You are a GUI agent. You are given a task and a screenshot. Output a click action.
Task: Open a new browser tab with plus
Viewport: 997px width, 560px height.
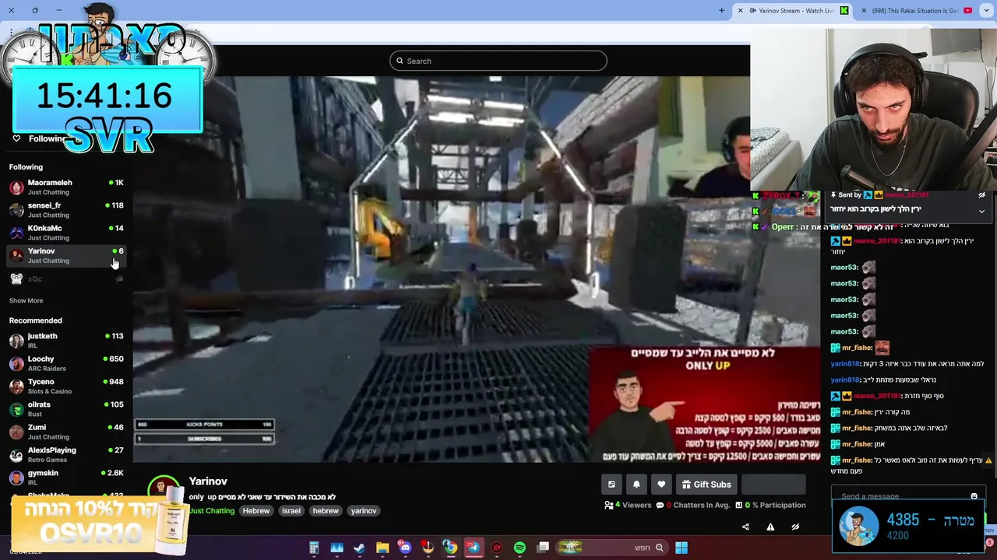click(x=721, y=11)
